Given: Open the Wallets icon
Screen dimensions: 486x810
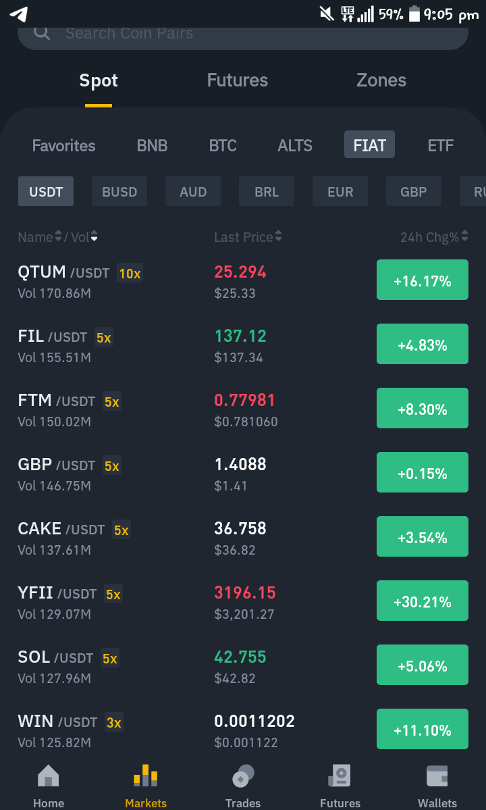Looking at the screenshot, I should [437, 776].
